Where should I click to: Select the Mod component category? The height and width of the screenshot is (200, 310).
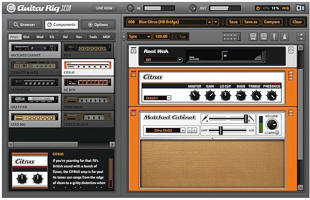[40, 37]
